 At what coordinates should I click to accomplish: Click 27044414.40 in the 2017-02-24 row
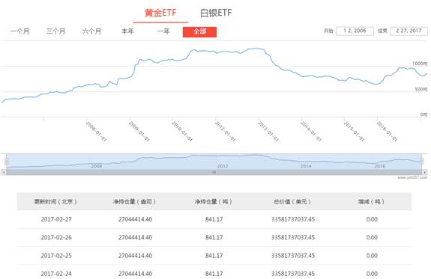135,274
